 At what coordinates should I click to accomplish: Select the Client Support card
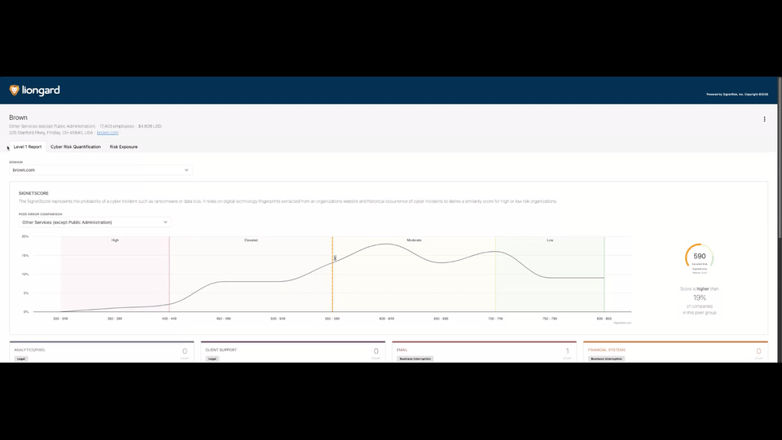[x=292, y=352]
